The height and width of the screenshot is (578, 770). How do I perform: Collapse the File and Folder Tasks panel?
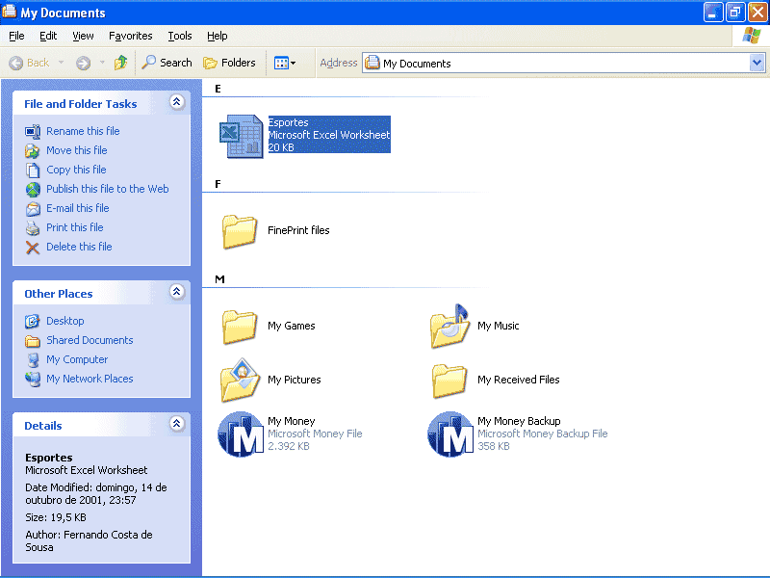click(x=176, y=102)
